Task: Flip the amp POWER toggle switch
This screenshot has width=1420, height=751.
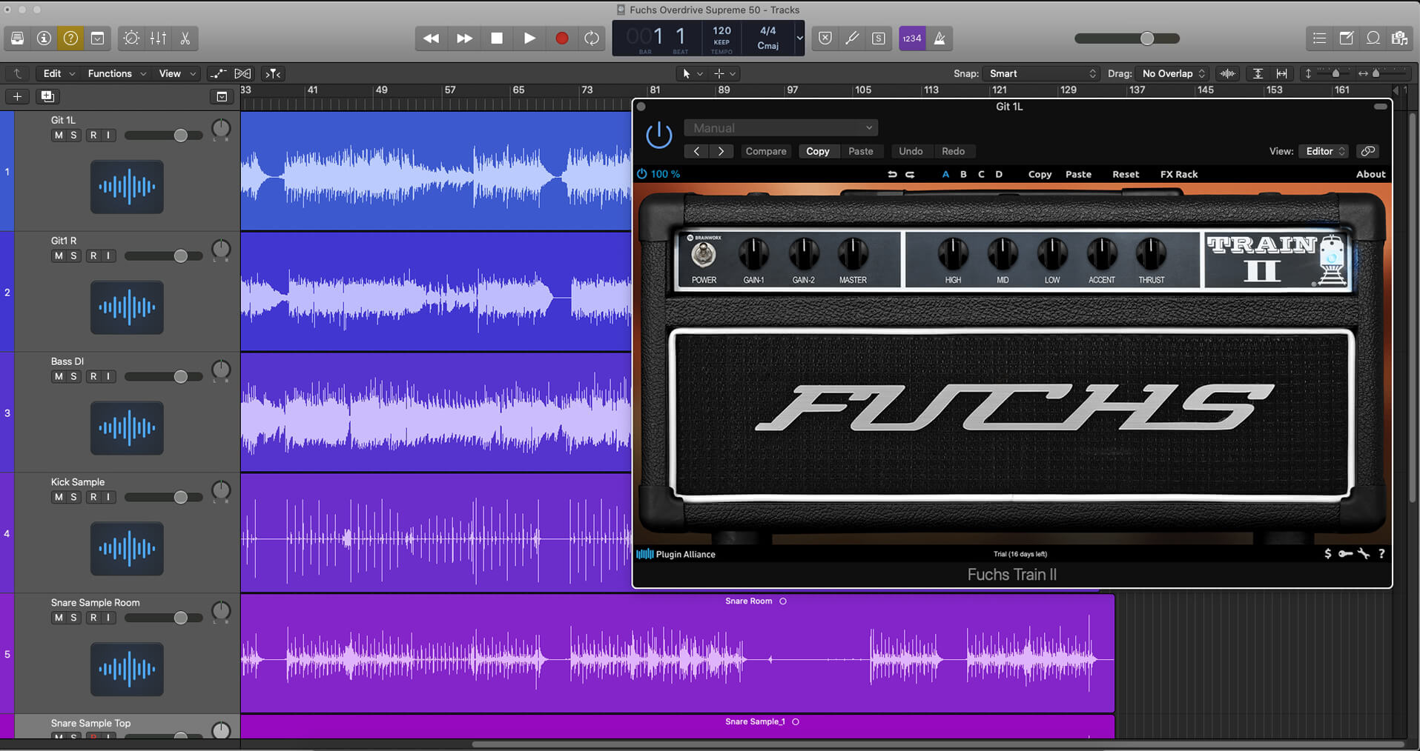Action: (703, 255)
